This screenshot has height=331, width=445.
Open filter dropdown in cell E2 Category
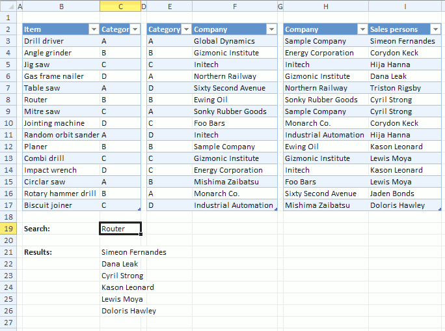pos(187,29)
